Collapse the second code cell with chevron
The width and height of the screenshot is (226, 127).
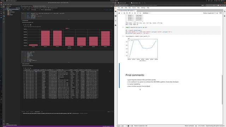pos(69,63)
